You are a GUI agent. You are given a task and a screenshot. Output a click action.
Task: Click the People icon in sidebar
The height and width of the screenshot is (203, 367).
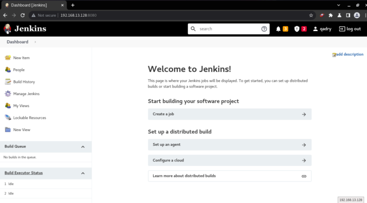click(x=8, y=70)
